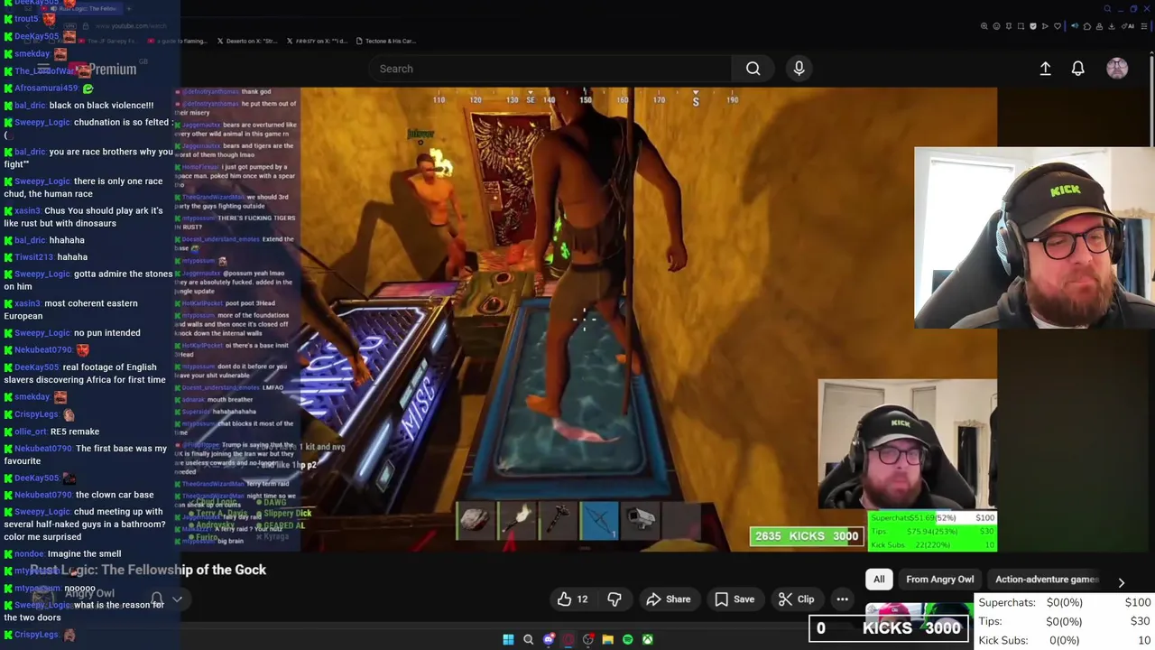This screenshot has width=1155, height=650.
Task: Open YouTube notifications bell
Action: [x=1077, y=69]
